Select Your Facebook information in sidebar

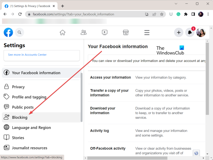pos(41,73)
